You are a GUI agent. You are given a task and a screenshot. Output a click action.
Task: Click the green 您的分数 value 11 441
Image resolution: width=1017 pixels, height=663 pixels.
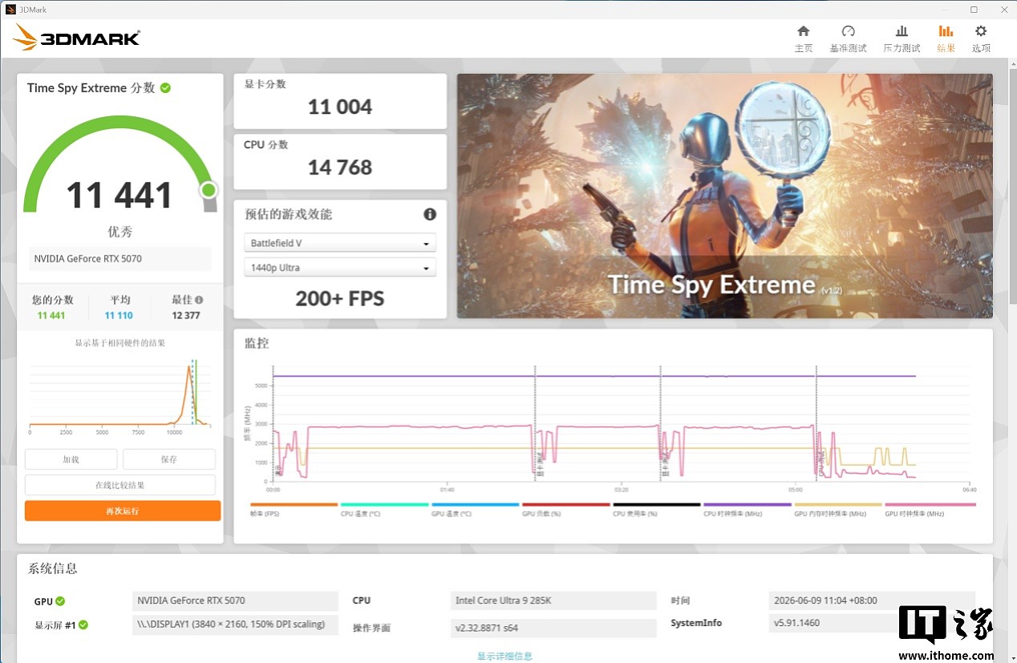[x=51, y=315]
